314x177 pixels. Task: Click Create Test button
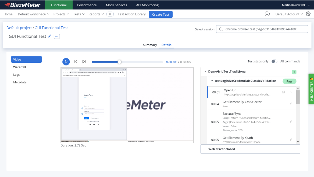[x=160, y=14]
